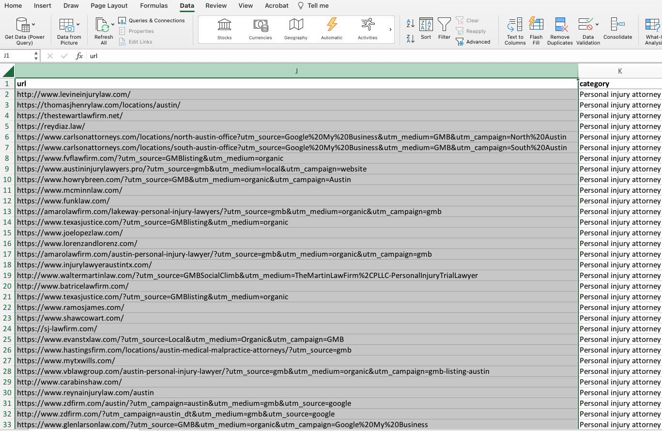Click Remove Duplicates icon
Viewport: 662px width, 431px height.
pos(560,25)
